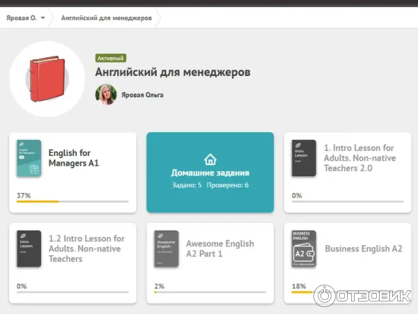
Task: Open Яровая Ольга's avatar photo
Action: 106,95
